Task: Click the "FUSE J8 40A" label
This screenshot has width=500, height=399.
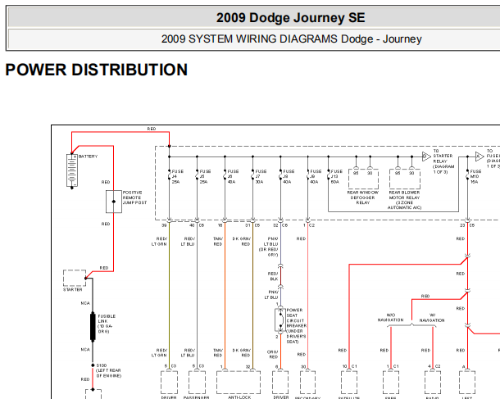Action: click(x=289, y=176)
